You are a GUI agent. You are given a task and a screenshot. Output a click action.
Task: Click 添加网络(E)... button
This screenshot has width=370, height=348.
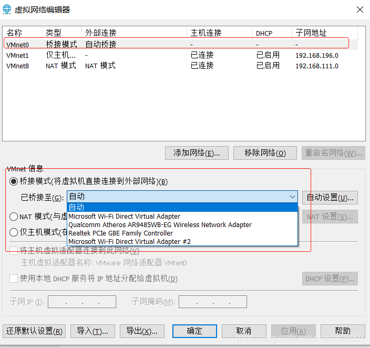point(197,153)
